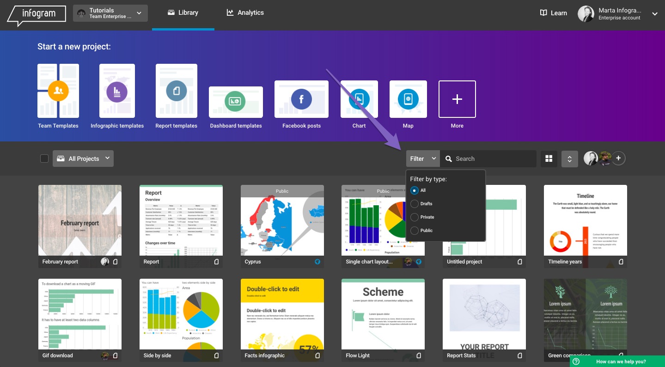Screen dimensions: 665x367
Task: Open Team Templates icon
Action: 58,91
